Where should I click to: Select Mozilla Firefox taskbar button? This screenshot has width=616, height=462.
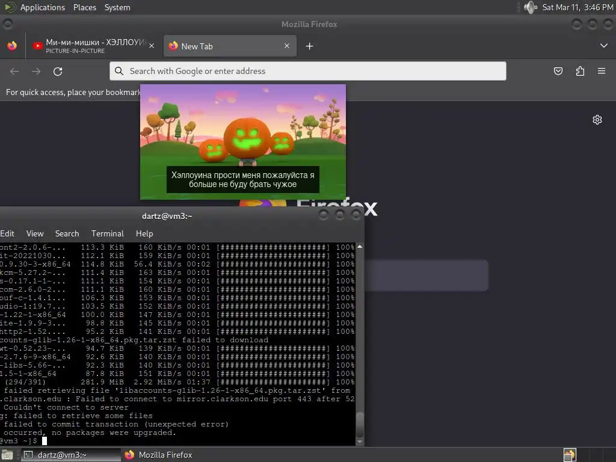[159, 455]
